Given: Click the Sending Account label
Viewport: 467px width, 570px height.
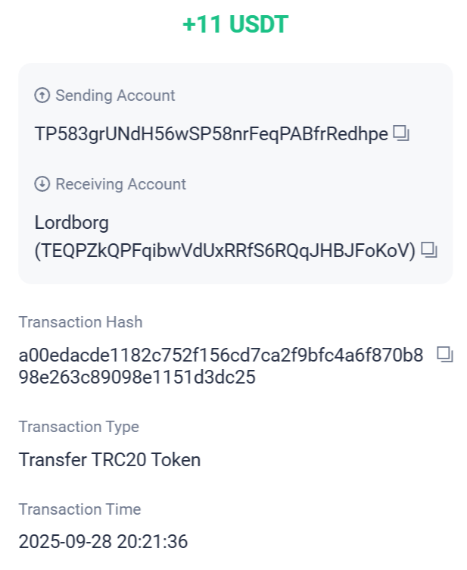Looking at the screenshot, I should point(115,96).
